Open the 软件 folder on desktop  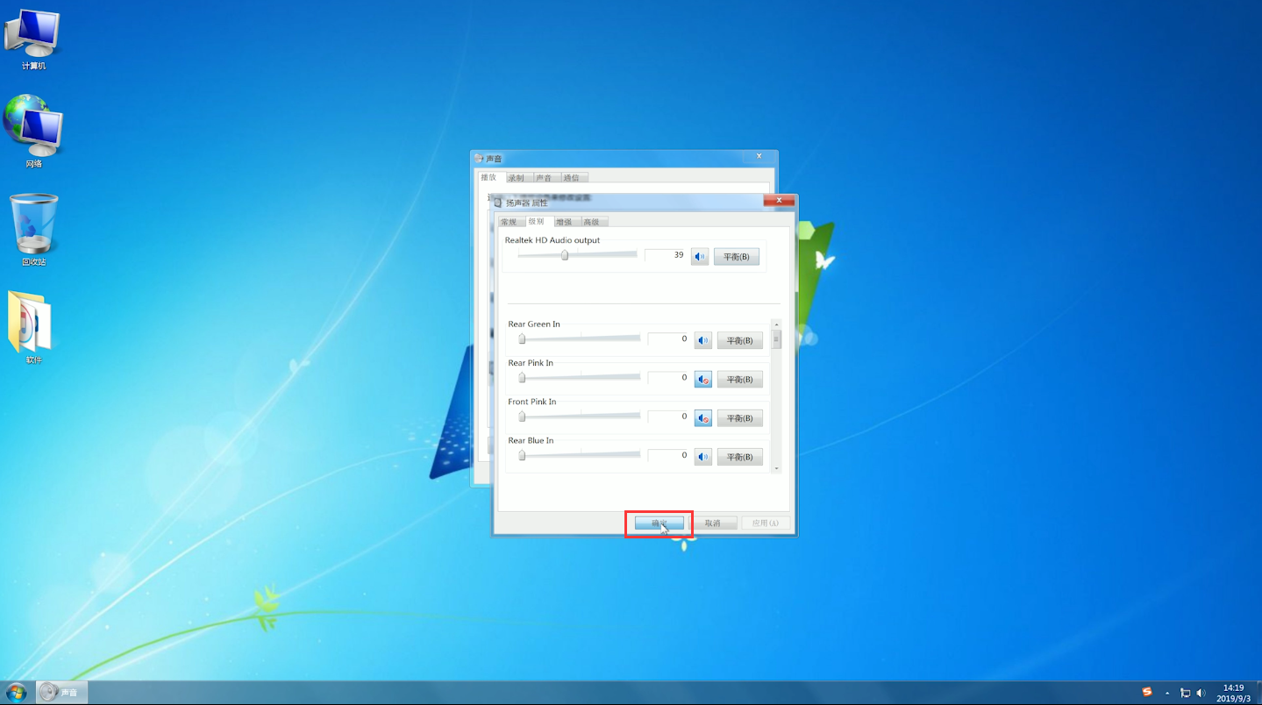point(33,326)
